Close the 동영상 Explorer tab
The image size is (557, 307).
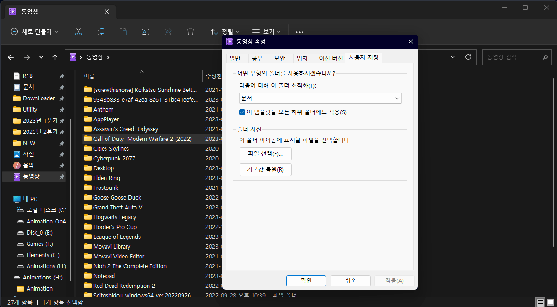[x=107, y=12]
